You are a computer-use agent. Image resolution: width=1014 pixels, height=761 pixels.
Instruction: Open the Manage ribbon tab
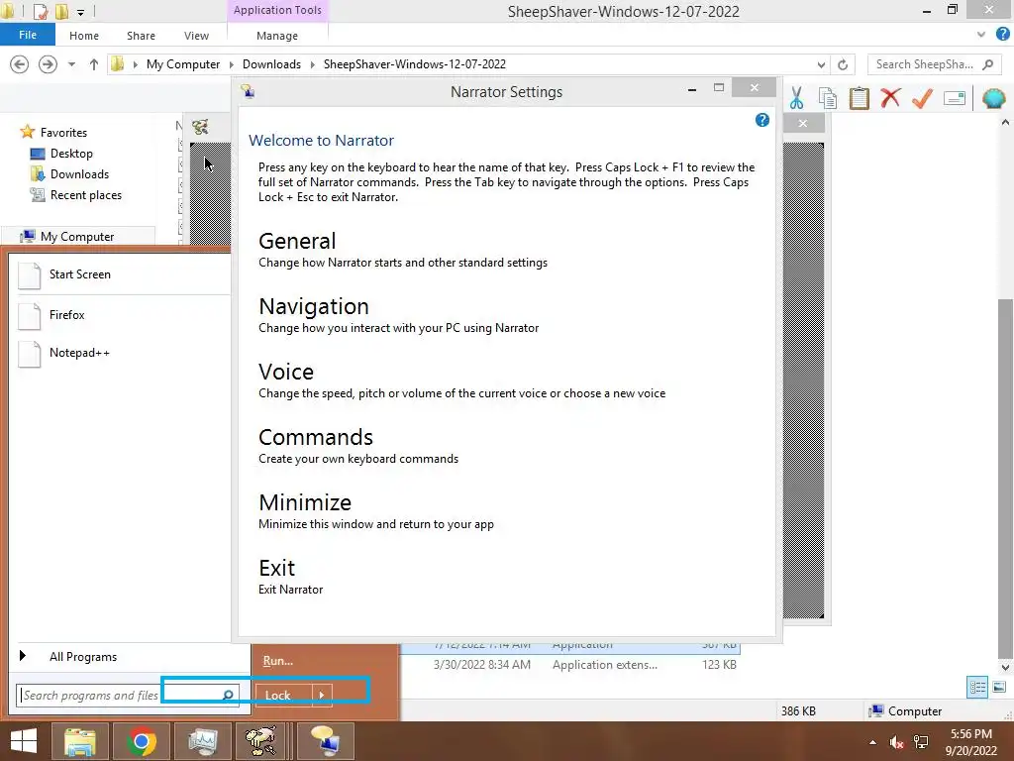coord(277,36)
